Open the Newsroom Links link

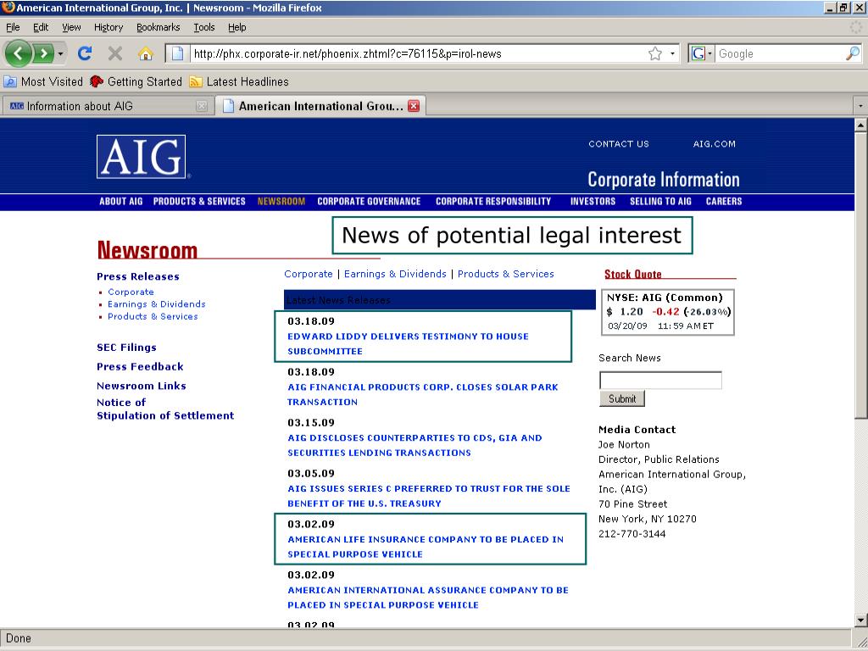(x=142, y=386)
